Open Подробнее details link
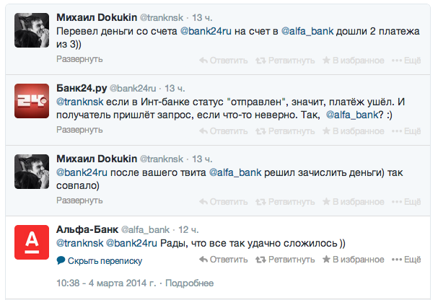Screen dimensions: 438x300 190,282
